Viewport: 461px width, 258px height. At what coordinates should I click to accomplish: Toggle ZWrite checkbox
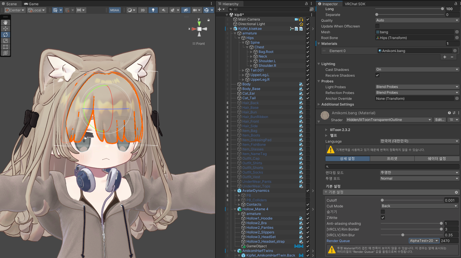[383, 218]
